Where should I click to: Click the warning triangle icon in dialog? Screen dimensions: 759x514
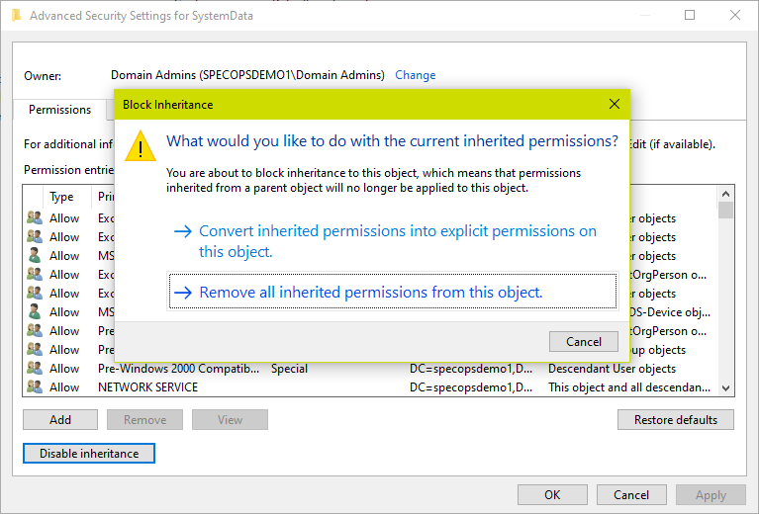(141, 146)
